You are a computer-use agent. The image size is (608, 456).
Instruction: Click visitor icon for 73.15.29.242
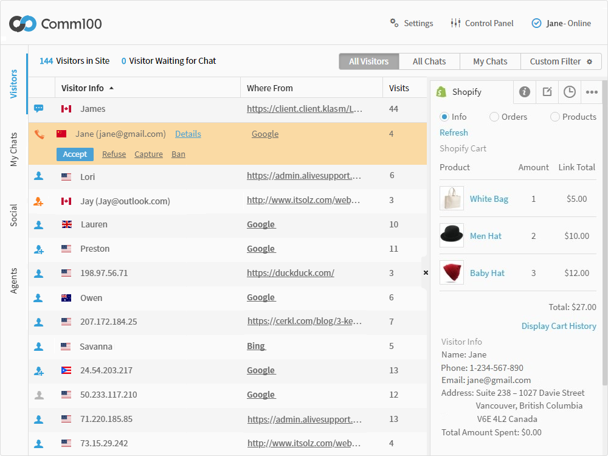(38, 444)
